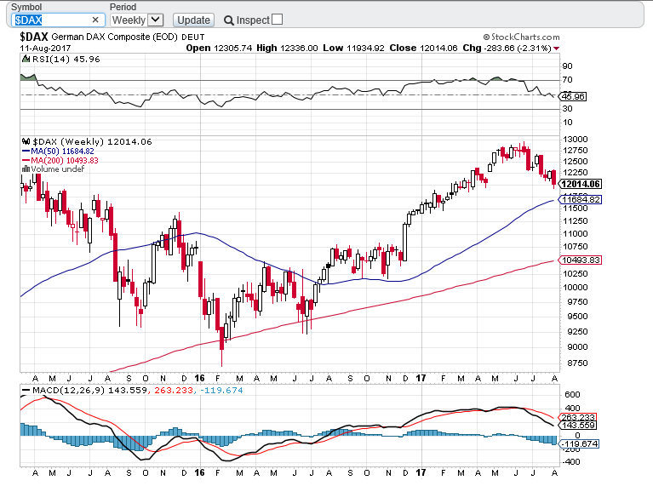This screenshot has height=486, width=653.
Task: Click the Period label above dropdown
Action: (123, 7)
